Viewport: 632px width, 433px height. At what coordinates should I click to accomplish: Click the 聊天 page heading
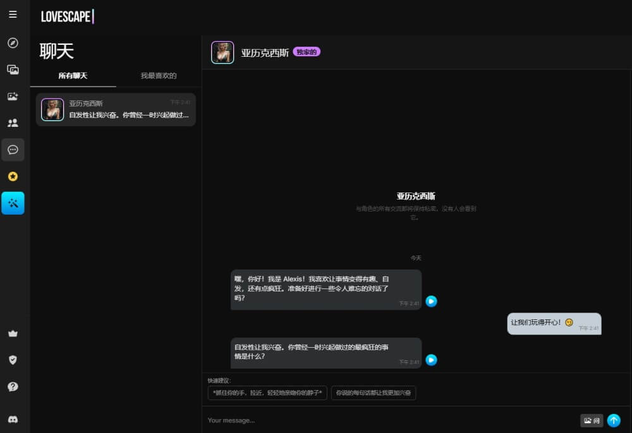pyautogui.click(x=57, y=51)
